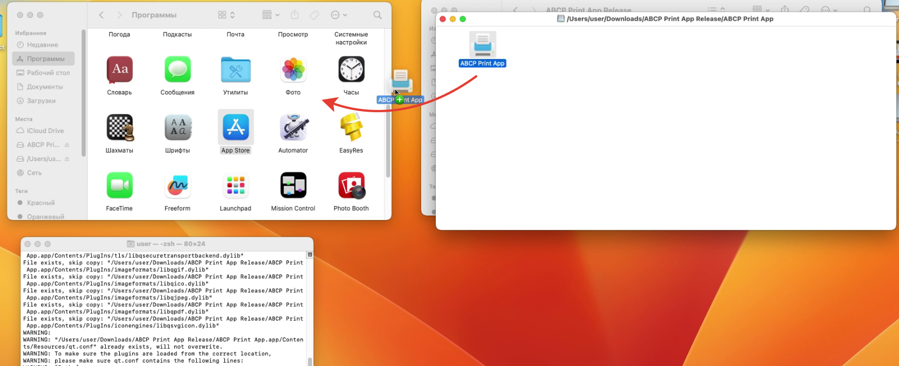Open the icon view switcher dropdown

coord(227,15)
